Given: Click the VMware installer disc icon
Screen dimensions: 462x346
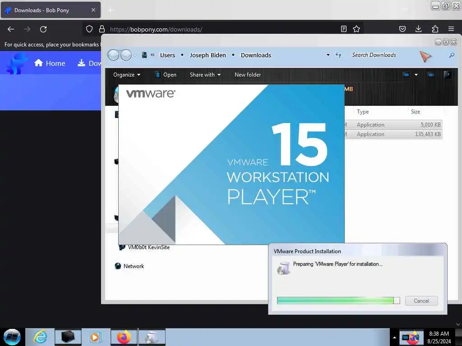Looking at the screenshot, I should [284, 269].
